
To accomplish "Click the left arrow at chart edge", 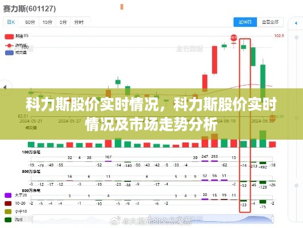I will coord(5,87).
